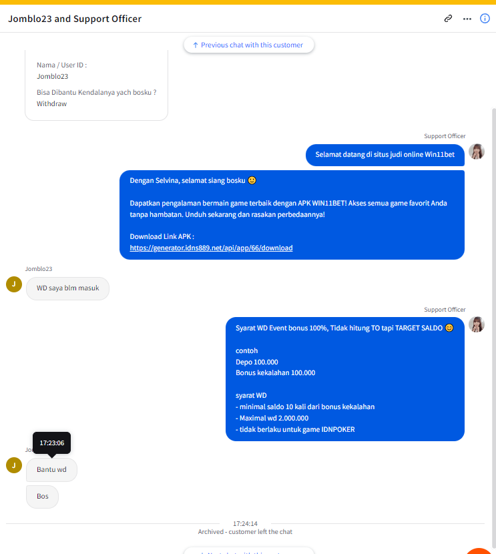
Task: Select the 'Bos' message bubble
Action: (x=43, y=497)
